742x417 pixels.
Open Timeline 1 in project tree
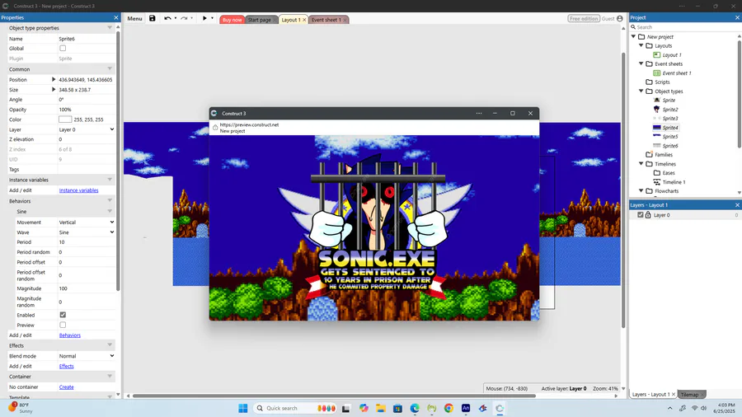[674, 182]
